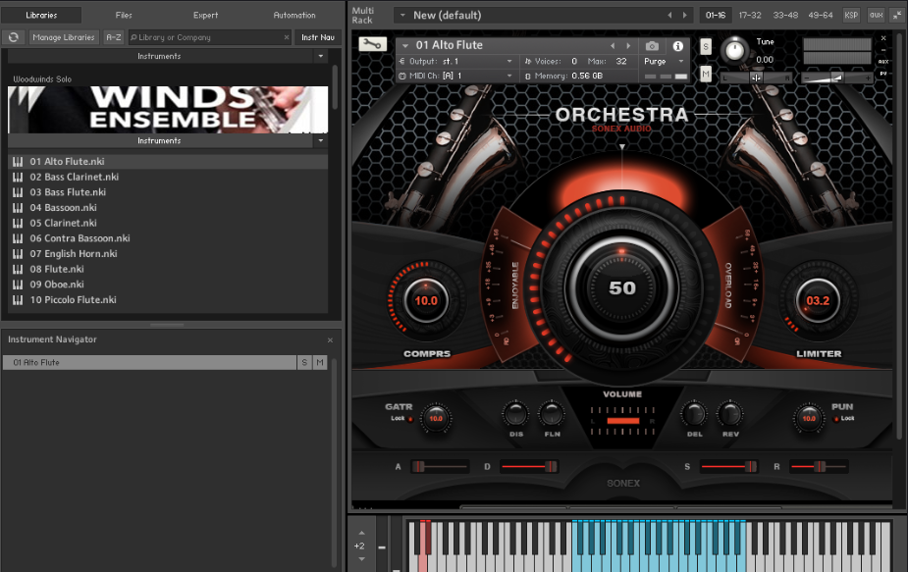Screen dimensions: 908x572
Task: Minimize rack view with the arrows icon
Action: click(x=897, y=15)
